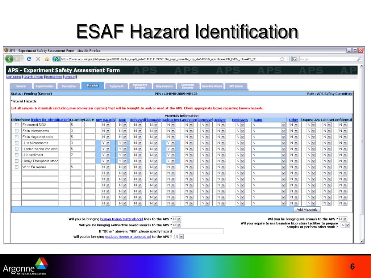The width and height of the screenshot is (371, 278).
Task: Switch to the General tab
Action: 21,86
